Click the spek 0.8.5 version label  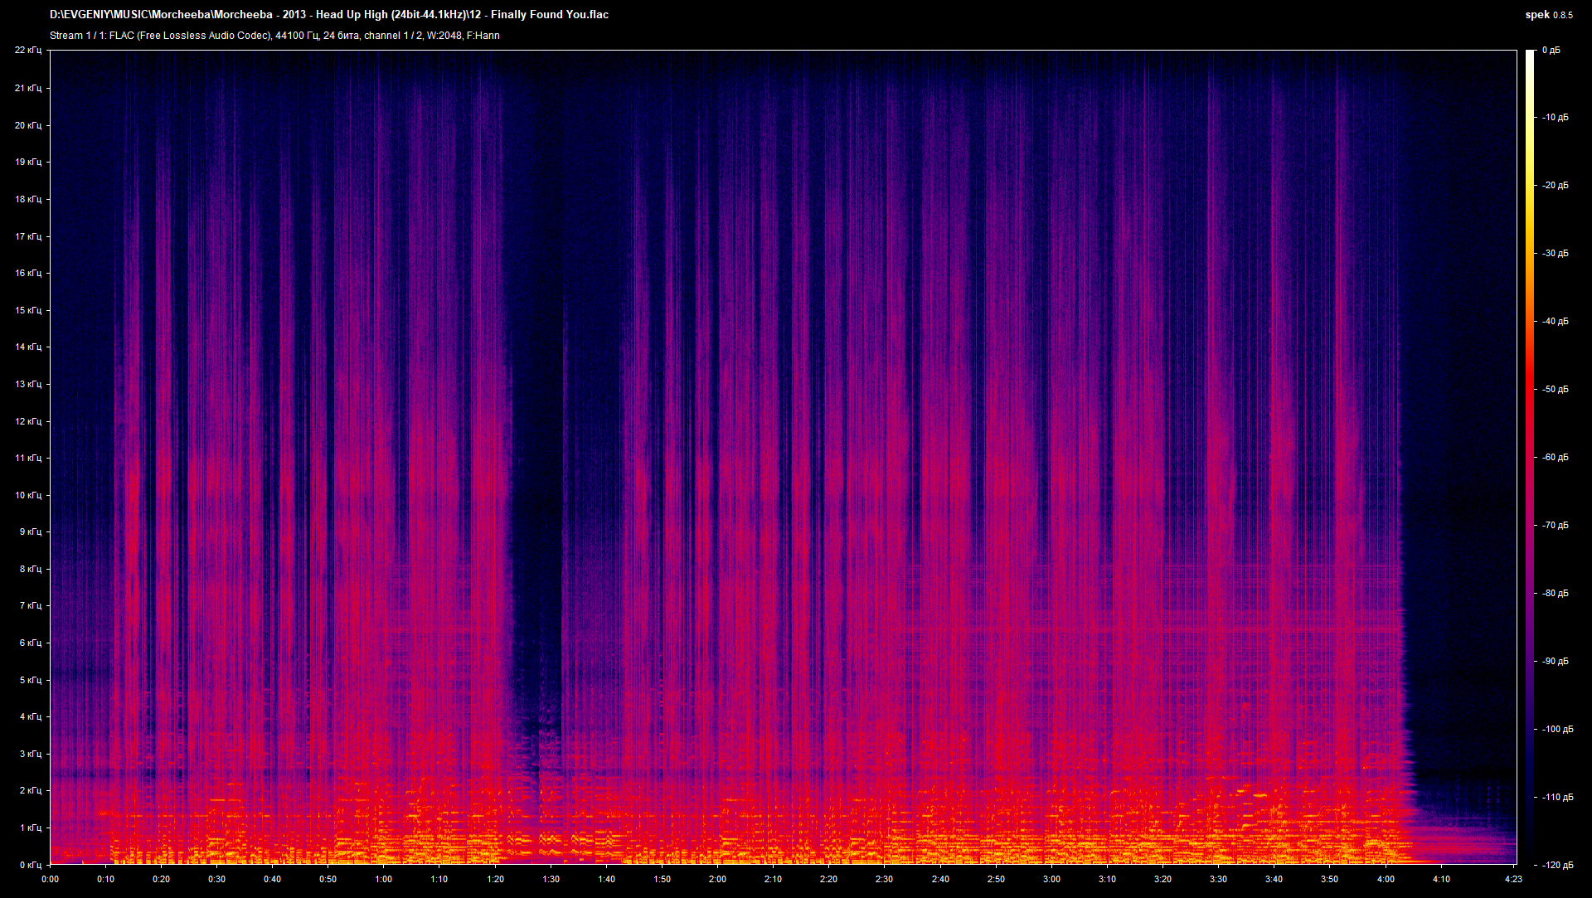coord(1549,15)
